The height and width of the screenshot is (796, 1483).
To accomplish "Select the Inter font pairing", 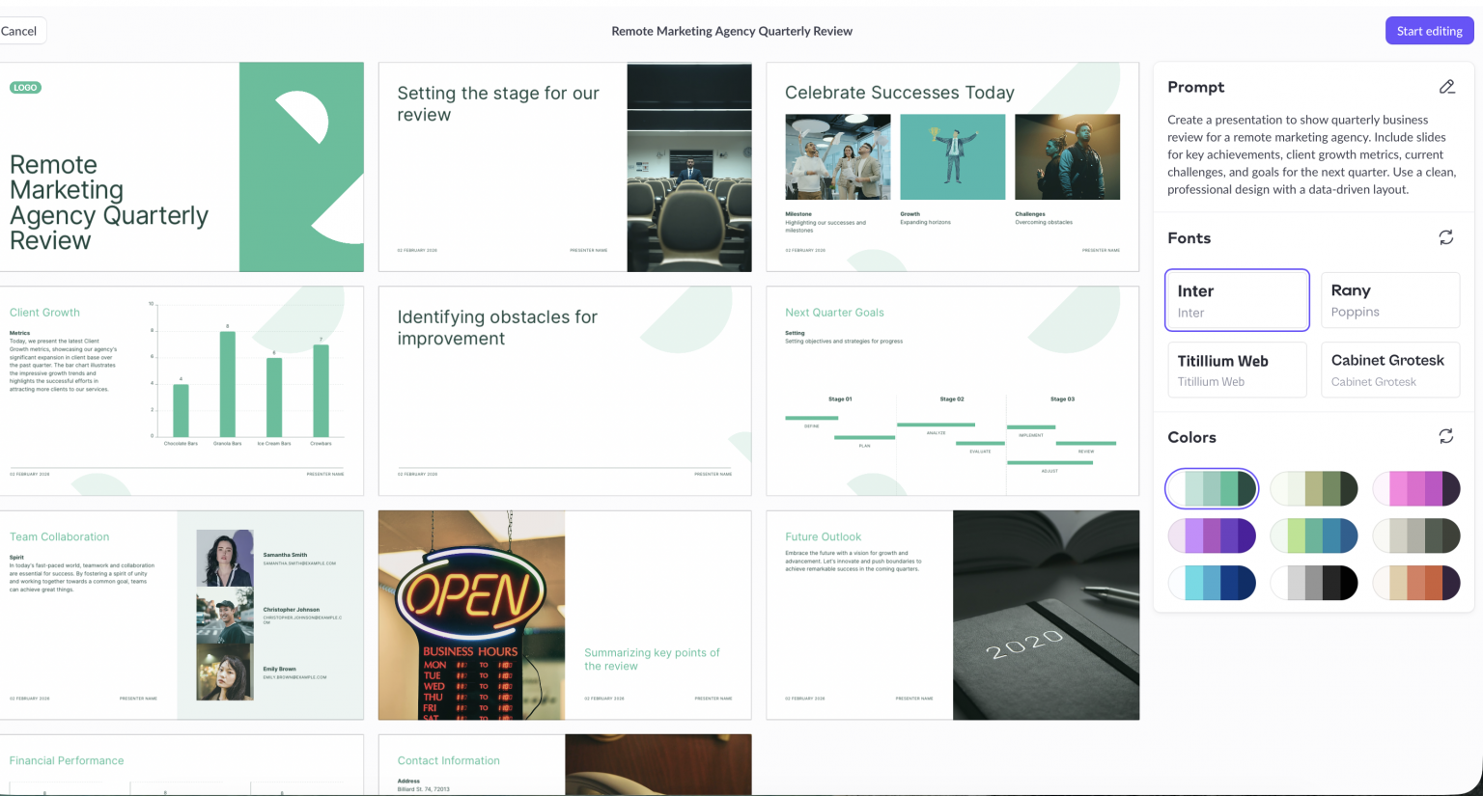I will pos(1237,300).
